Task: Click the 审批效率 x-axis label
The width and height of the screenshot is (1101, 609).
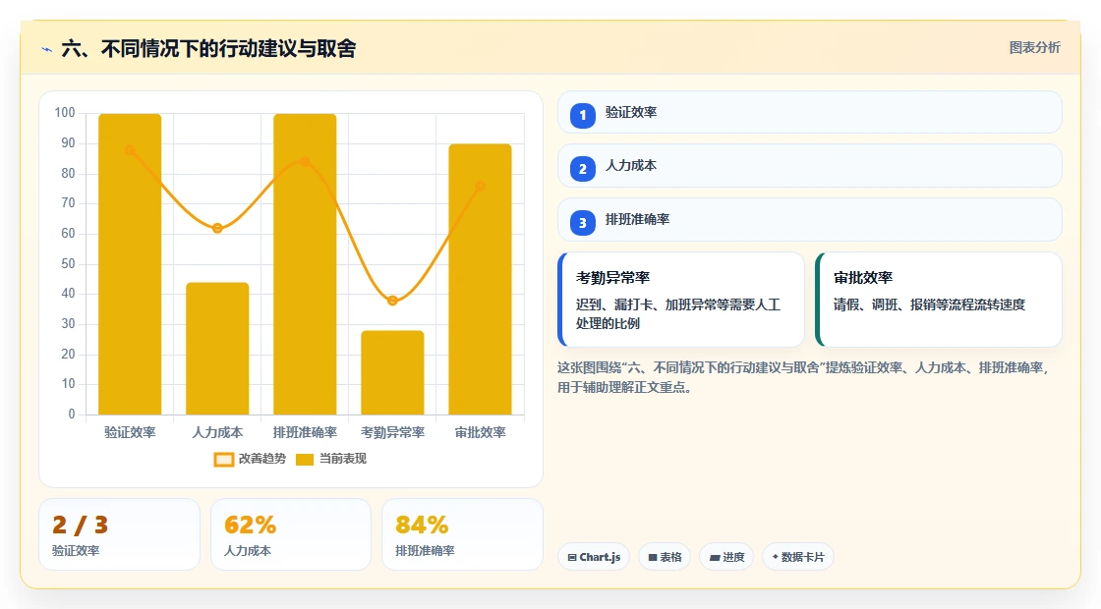Action: coord(481,433)
